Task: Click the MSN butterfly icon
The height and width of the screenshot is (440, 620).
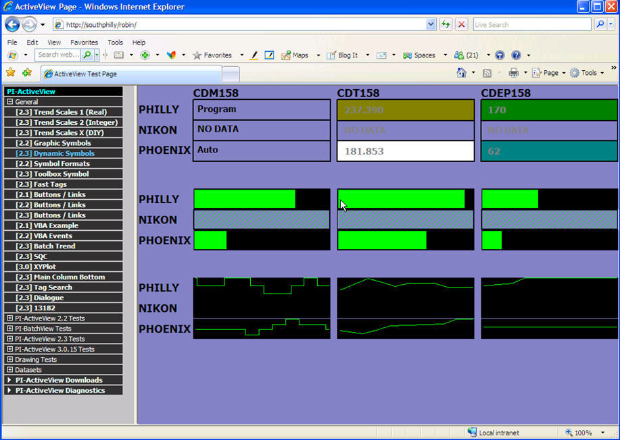Action: (171, 55)
